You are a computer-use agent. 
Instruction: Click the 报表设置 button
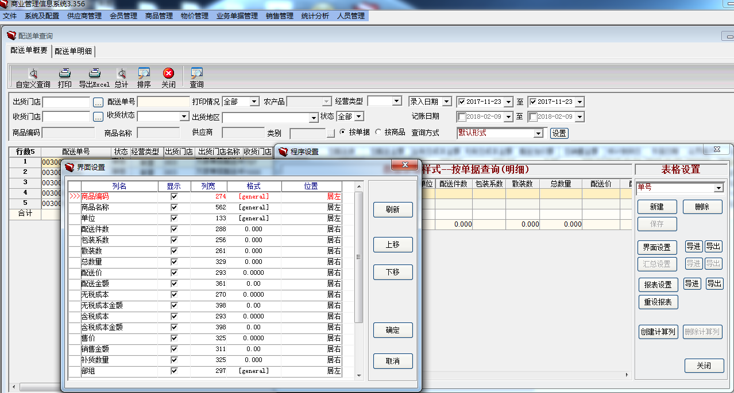coord(658,285)
